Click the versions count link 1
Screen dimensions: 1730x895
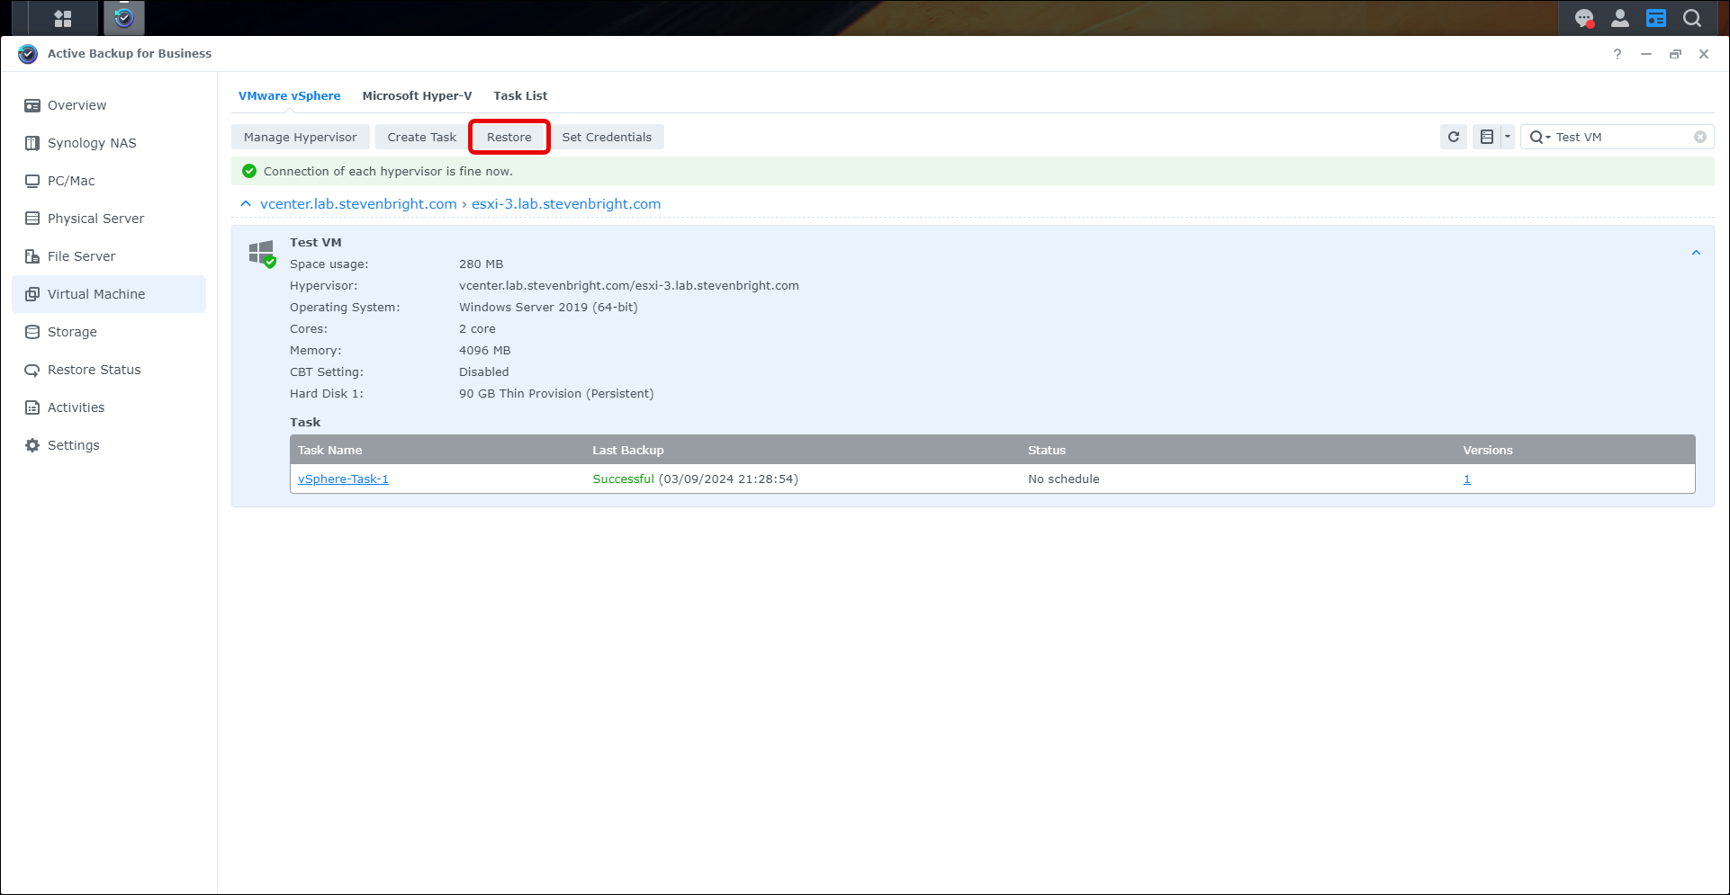click(x=1466, y=479)
